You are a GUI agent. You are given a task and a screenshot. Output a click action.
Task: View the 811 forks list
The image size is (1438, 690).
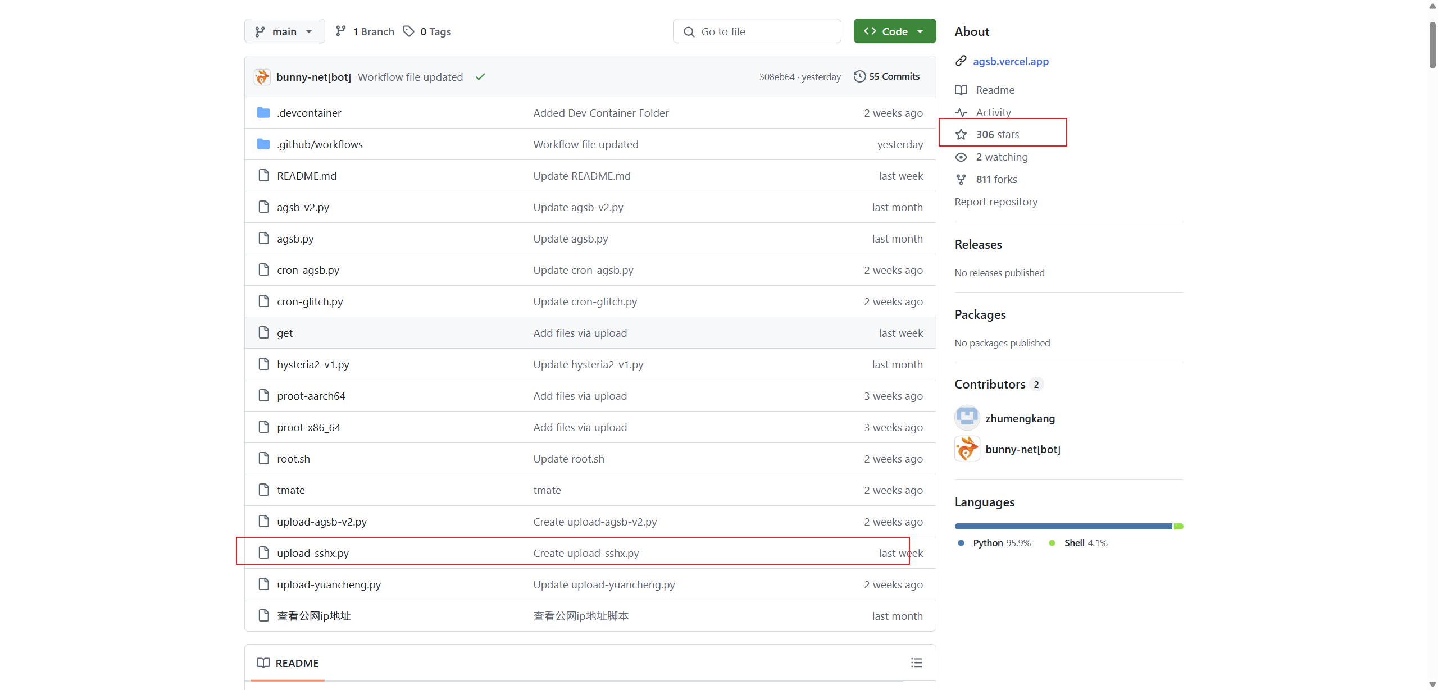[x=996, y=179]
